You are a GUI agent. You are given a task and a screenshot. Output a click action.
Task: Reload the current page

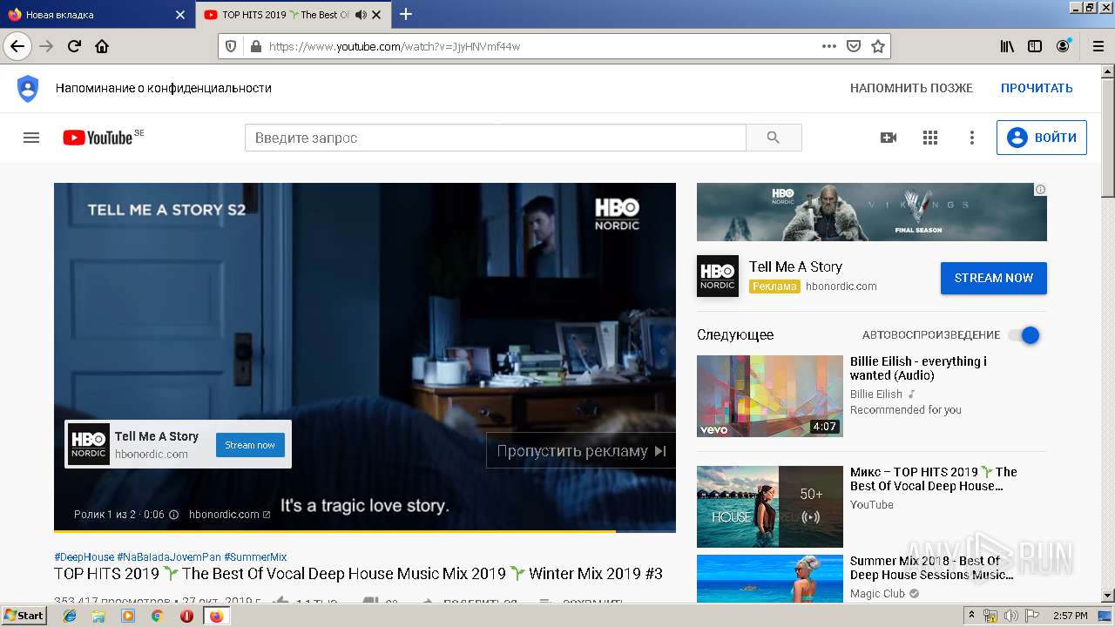click(x=74, y=46)
